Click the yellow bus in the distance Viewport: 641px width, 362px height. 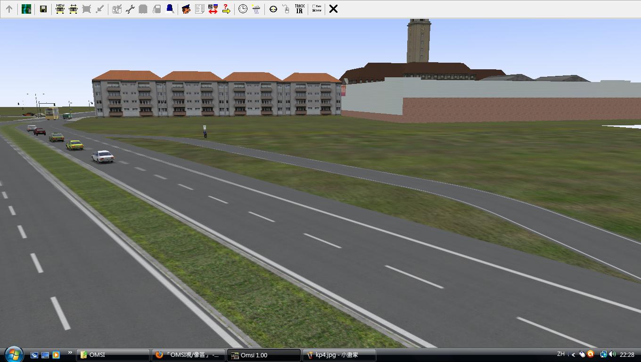[x=52, y=113]
